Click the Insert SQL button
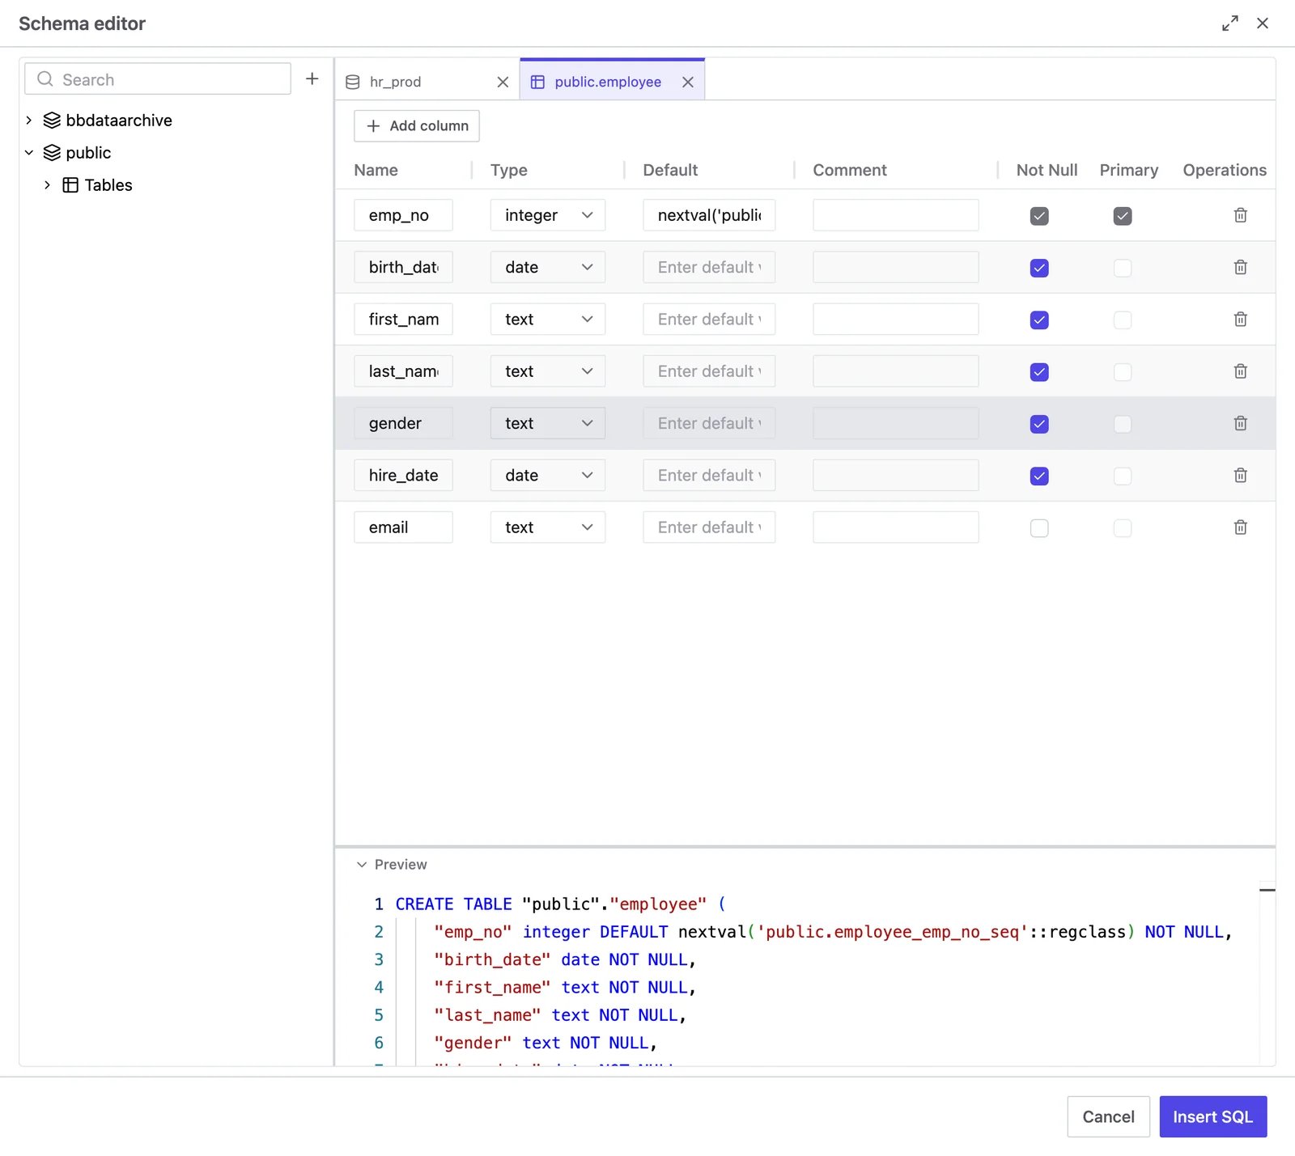The width and height of the screenshot is (1295, 1156). click(x=1212, y=1117)
